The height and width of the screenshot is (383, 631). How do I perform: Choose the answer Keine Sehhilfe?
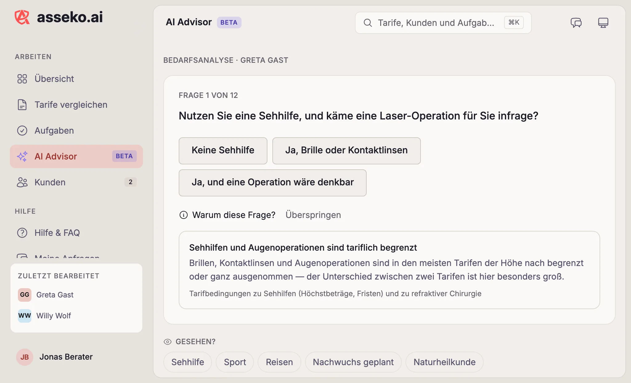223,151
